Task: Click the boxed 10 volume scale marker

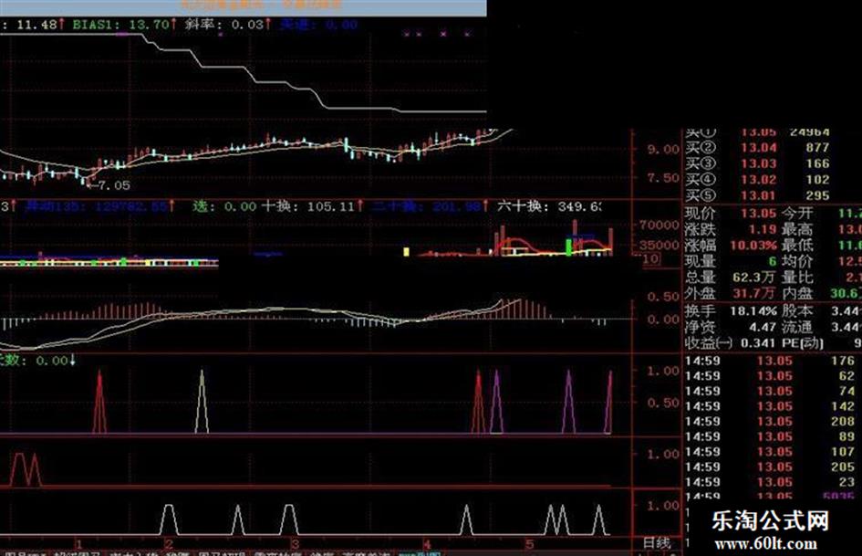Action: (x=650, y=258)
